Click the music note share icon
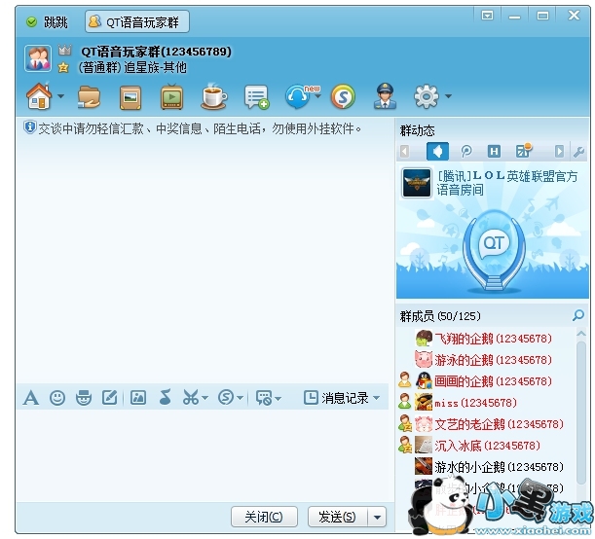This screenshot has height=539, width=595. (166, 397)
